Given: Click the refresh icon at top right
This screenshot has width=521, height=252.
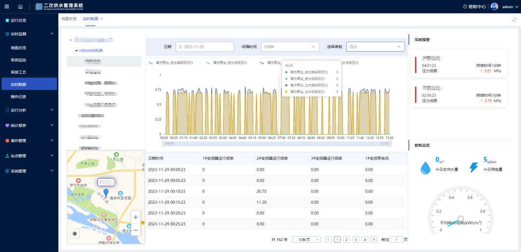Looking at the screenshot, I should coord(514,19).
